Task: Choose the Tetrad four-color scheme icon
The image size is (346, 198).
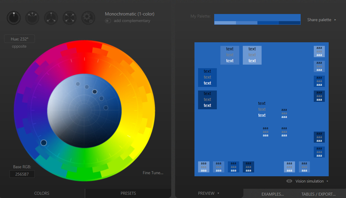Action: 69,18
